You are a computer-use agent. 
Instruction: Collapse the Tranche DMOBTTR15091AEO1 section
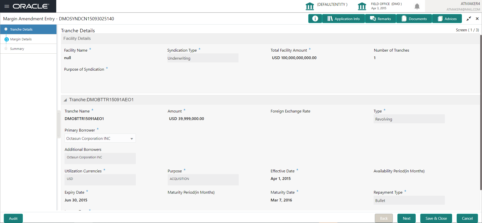coord(65,100)
